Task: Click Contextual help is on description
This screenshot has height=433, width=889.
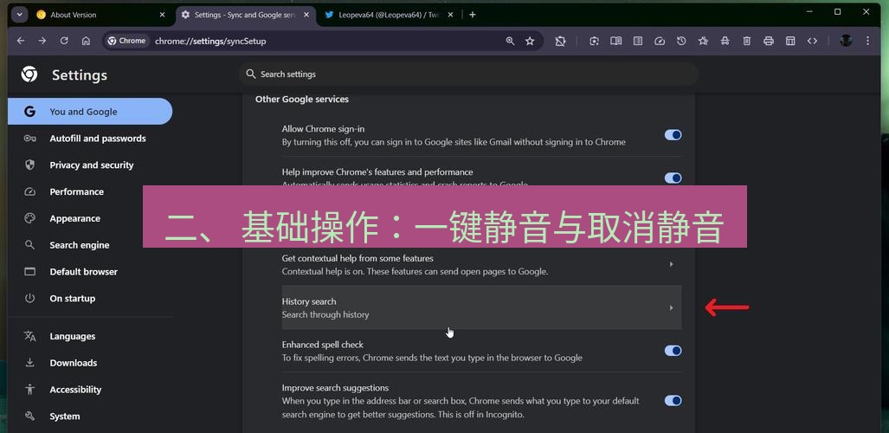Action: pyautogui.click(x=415, y=271)
